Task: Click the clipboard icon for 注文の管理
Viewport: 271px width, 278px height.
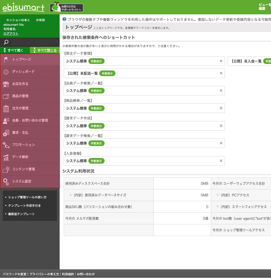Action: coord(6,108)
